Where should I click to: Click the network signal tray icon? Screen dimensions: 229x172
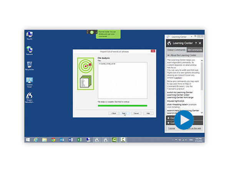click(183, 140)
